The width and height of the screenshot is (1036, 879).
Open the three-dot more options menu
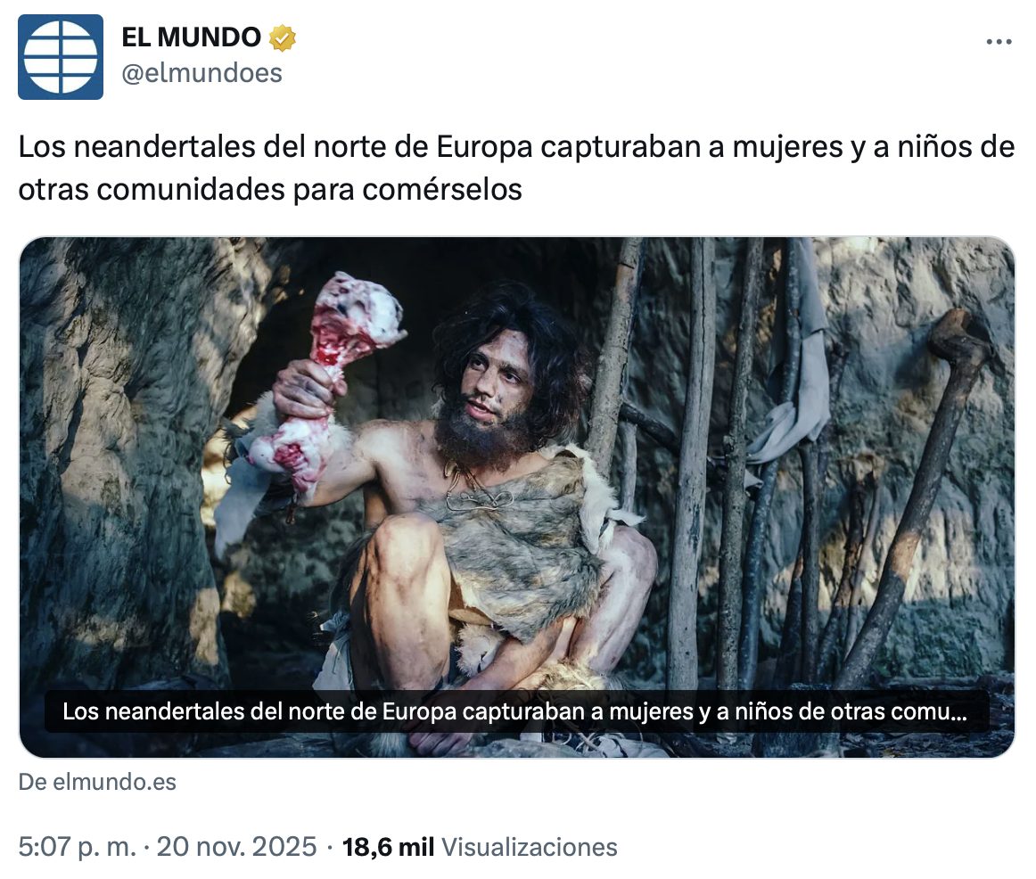coord(999,42)
